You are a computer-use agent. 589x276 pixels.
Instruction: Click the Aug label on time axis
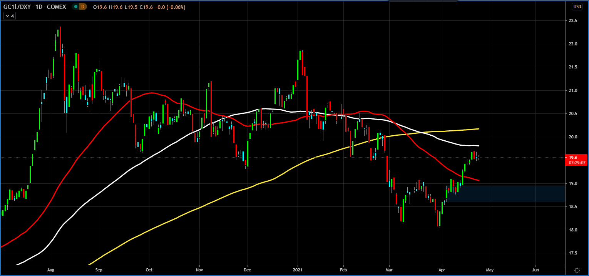point(51,270)
